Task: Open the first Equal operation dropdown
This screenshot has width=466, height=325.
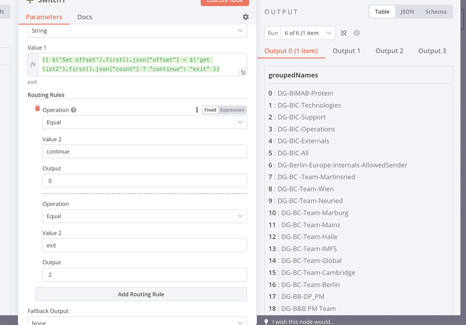Action: [x=144, y=122]
